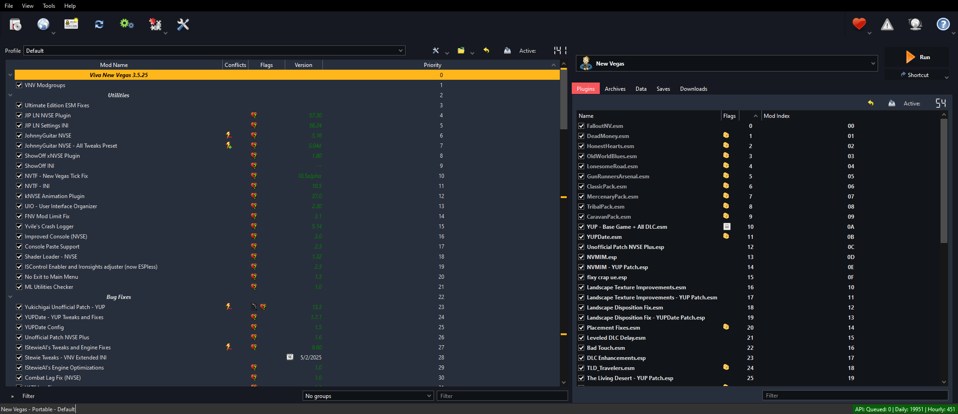Open the executables gears icon
This screenshot has width=958, height=414.
(127, 24)
